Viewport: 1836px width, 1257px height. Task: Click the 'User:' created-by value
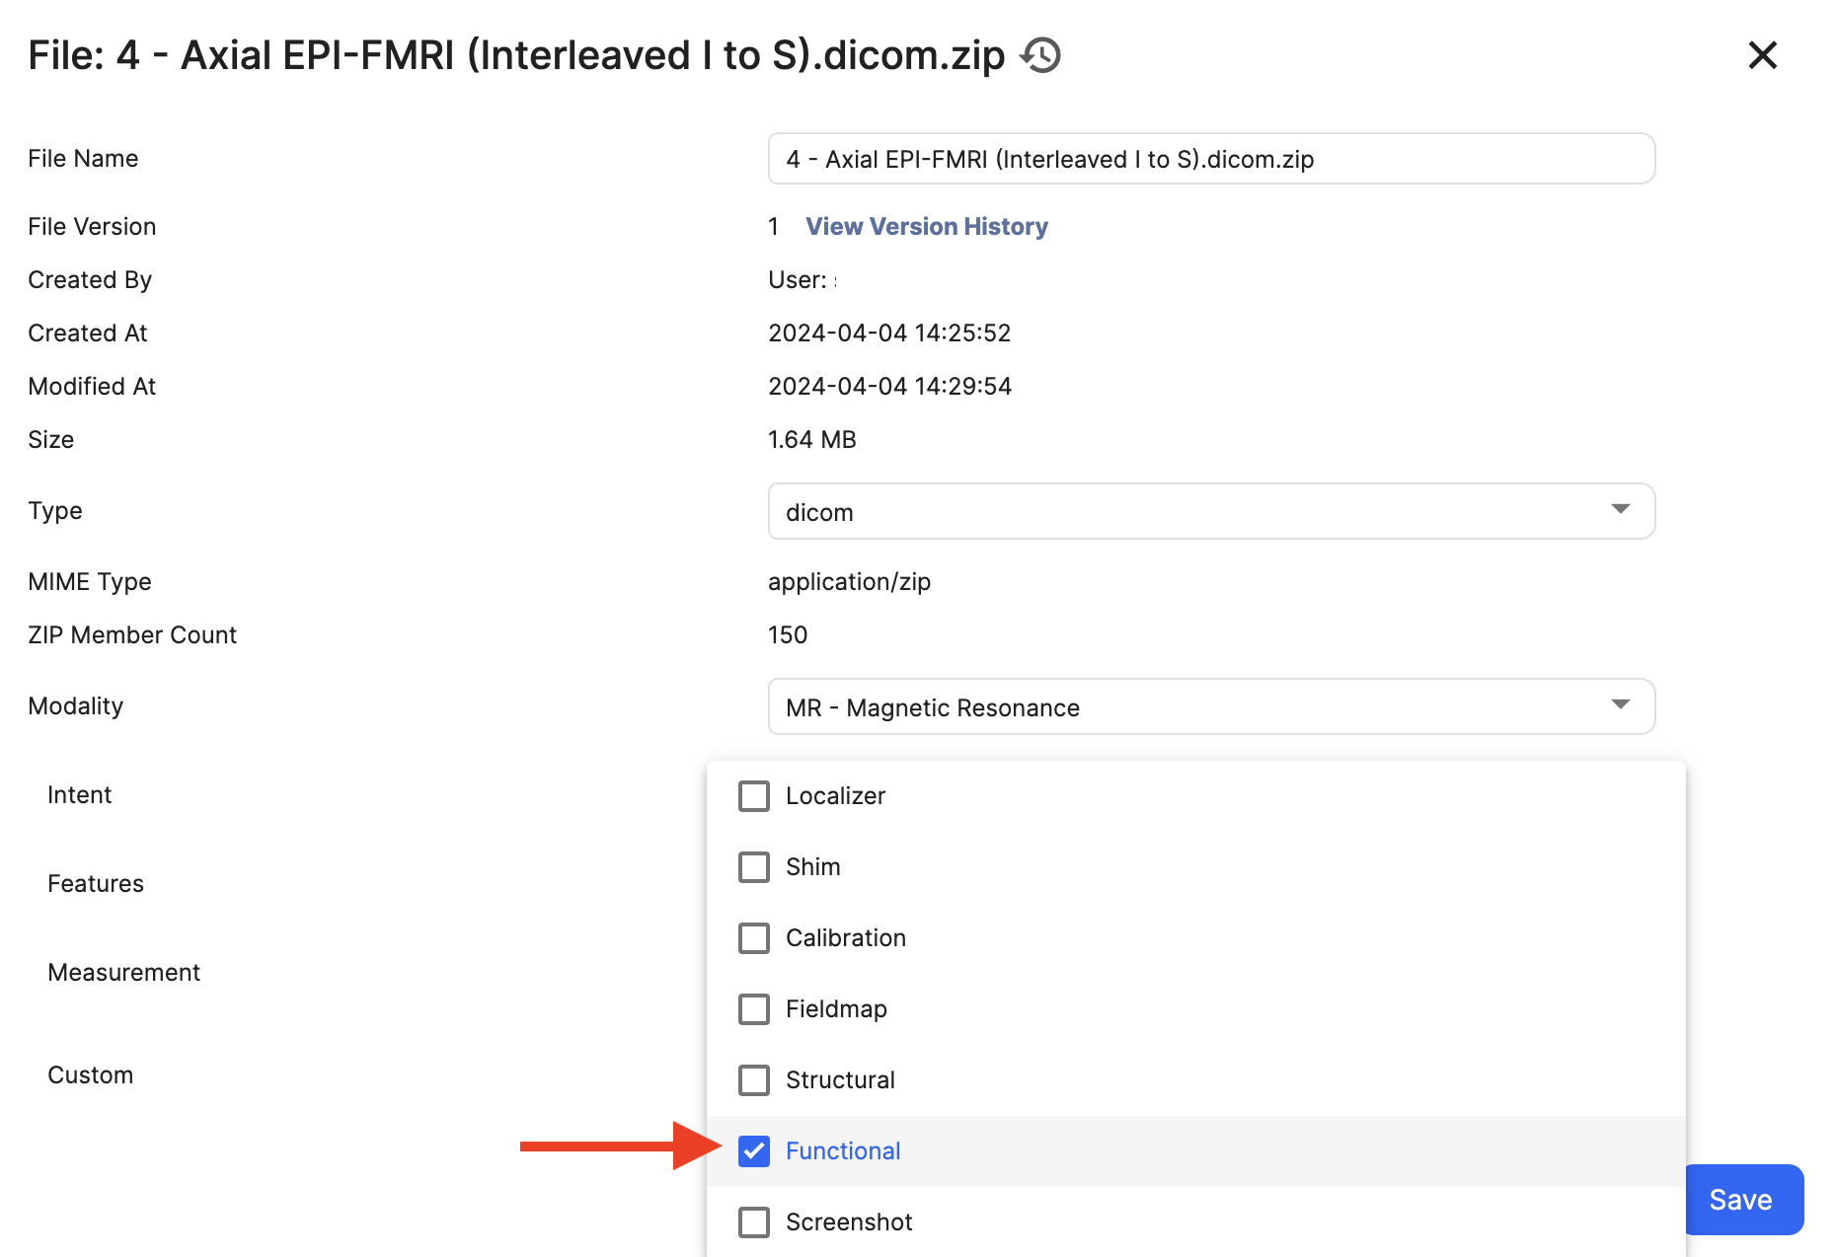802,280
